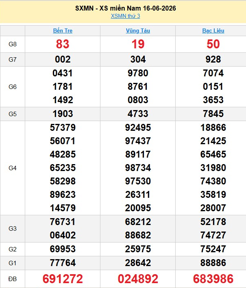
Task: Select G4 number 14579
Action: click(63, 208)
